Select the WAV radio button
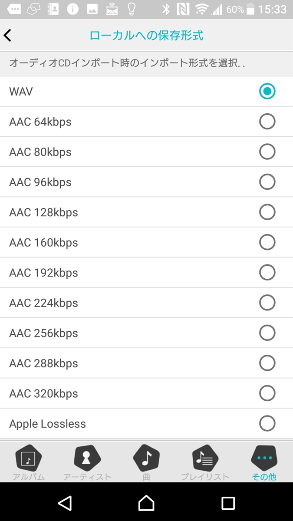Viewport: 293px width, 521px height. coord(267,91)
